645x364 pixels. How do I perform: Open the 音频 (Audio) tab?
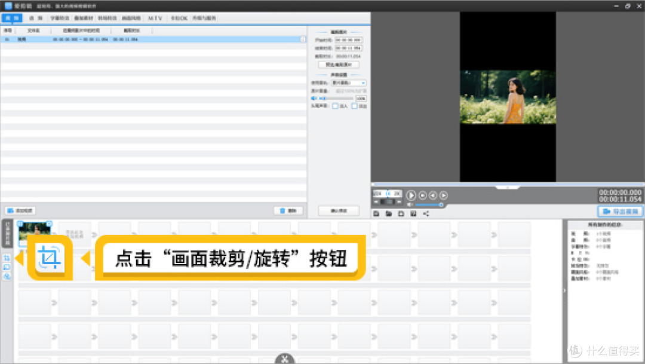coord(36,18)
